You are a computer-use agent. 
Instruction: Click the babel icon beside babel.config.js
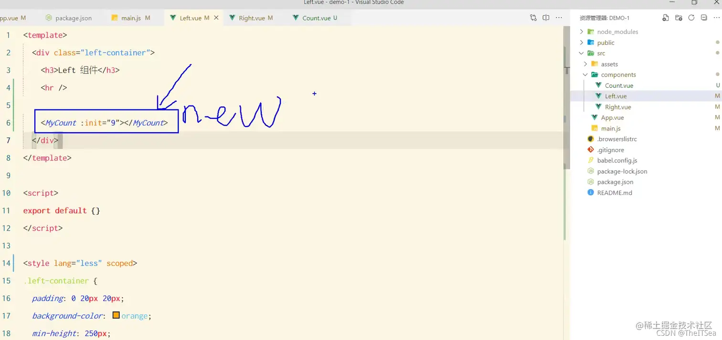(x=591, y=160)
